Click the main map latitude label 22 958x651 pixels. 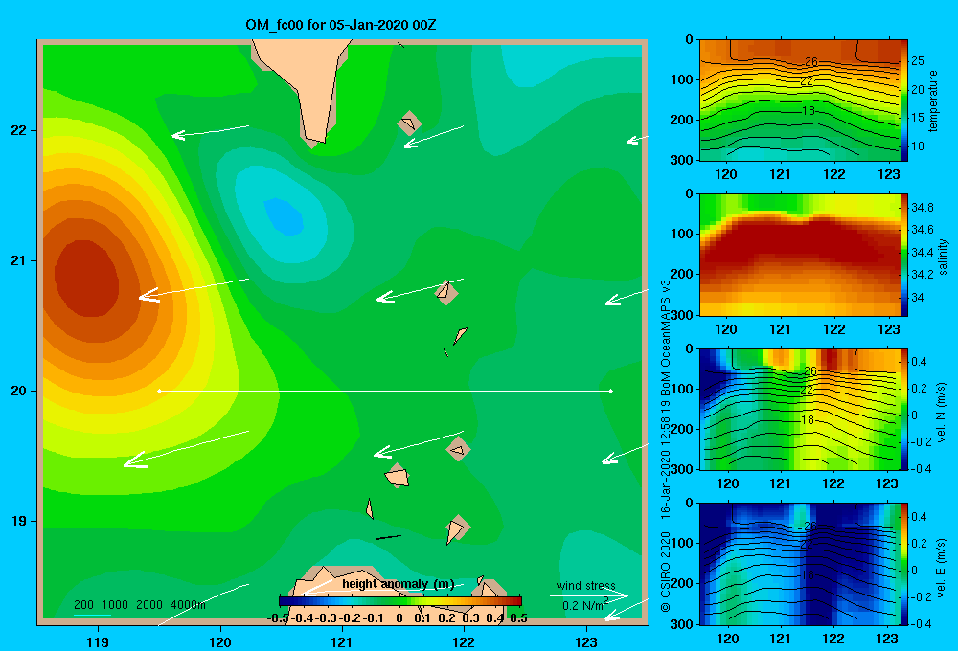18,130
